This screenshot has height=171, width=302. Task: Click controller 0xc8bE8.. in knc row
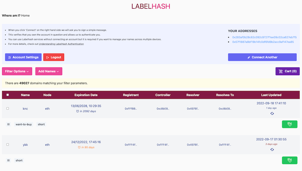163,109
